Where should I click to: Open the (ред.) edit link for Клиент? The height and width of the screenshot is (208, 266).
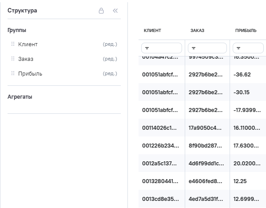(110, 44)
